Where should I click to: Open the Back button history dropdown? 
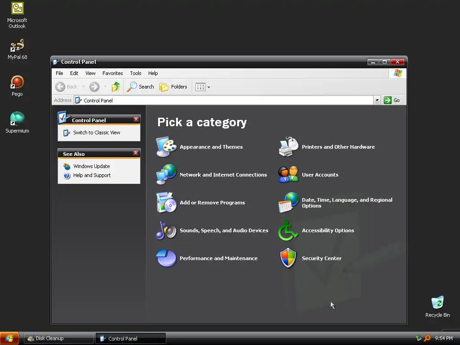point(83,87)
